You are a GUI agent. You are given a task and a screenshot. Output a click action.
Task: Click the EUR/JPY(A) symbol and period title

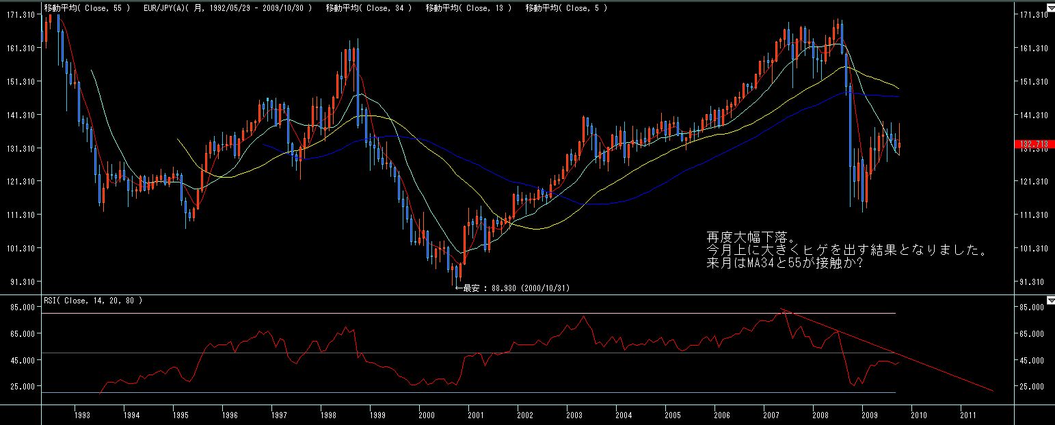click(227, 8)
